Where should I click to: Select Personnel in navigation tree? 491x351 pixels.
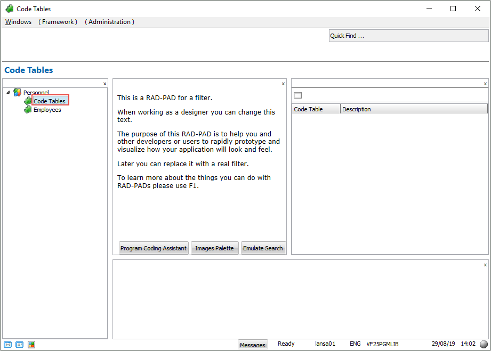point(36,92)
